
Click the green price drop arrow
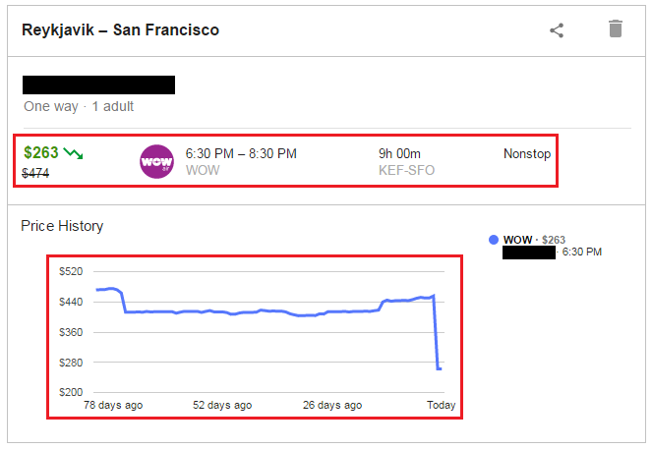coord(74,153)
